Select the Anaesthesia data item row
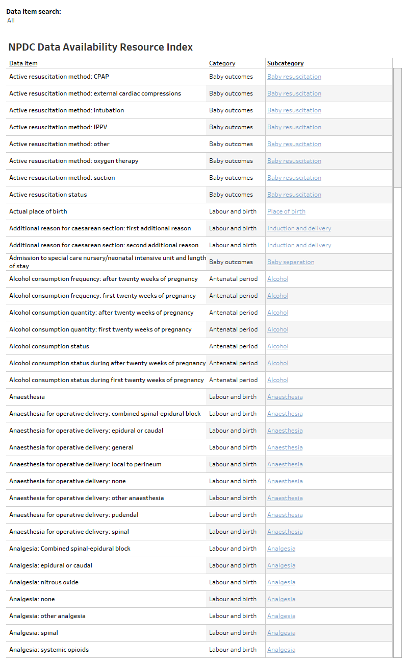 click(x=25, y=396)
